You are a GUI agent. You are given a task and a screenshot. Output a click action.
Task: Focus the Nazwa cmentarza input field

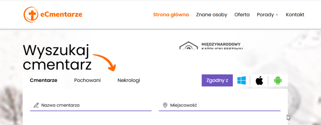[91, 105]
